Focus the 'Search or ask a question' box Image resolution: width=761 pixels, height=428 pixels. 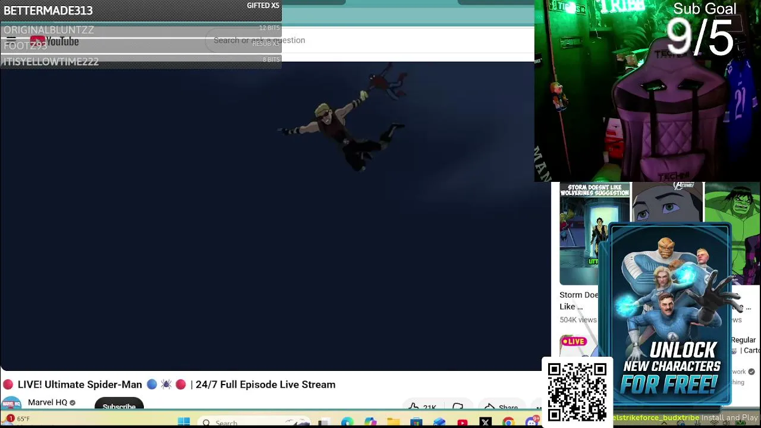pyautogui.click(x=369, y=40)
